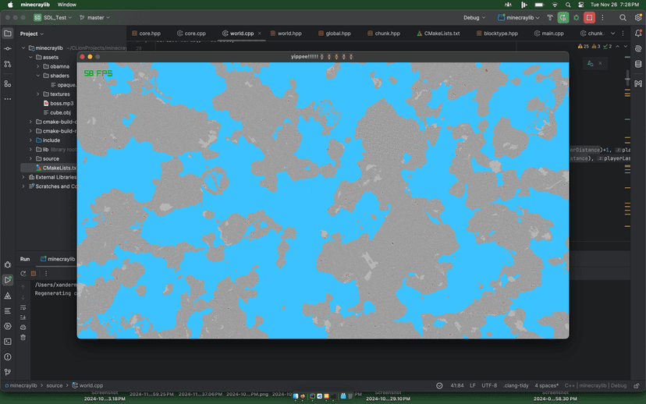The width and height of the screenshot is (646, 404).
Task: Open the Notifications bell panel
Action: pyautogui.click(x=637, y=34)
